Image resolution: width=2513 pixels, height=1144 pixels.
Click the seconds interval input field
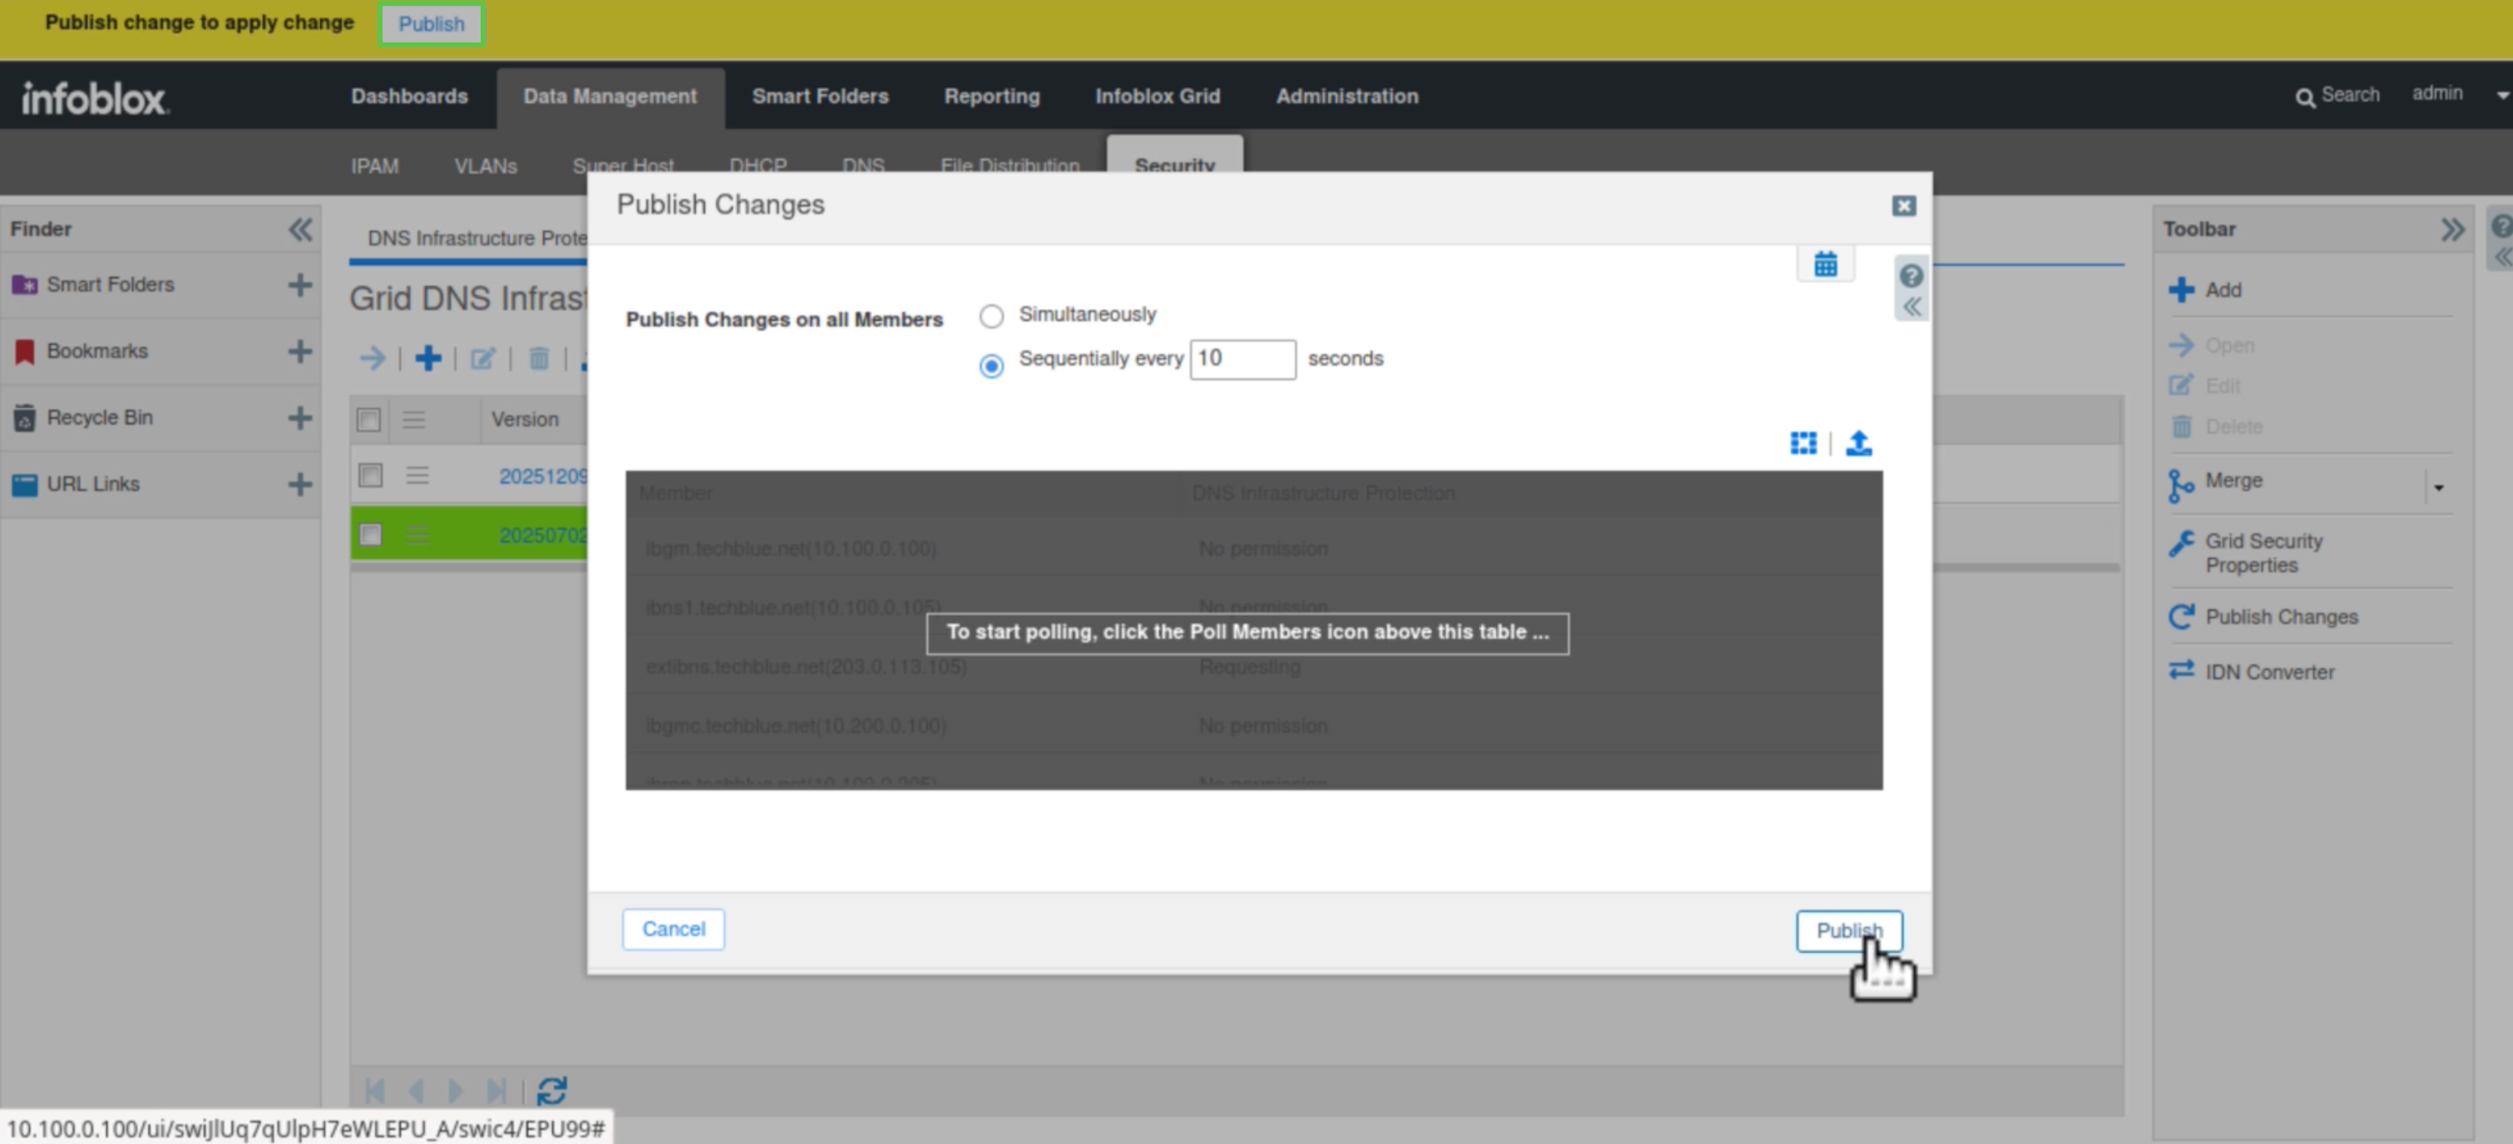1243,359
